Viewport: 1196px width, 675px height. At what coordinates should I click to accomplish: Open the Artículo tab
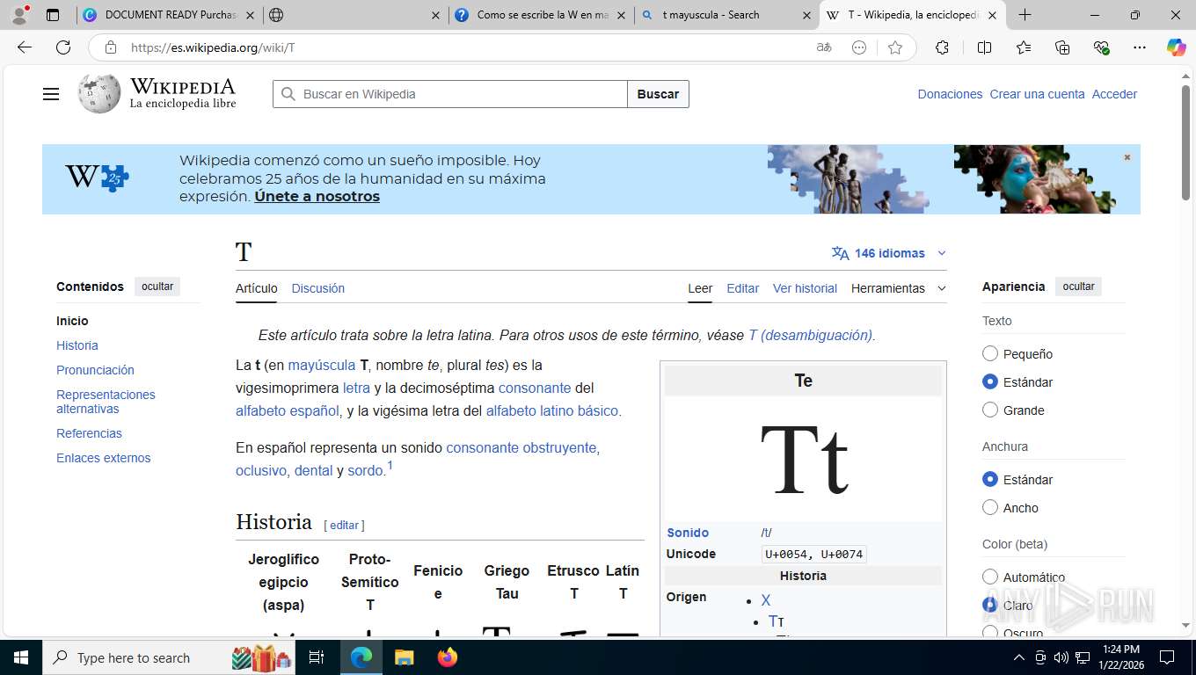256,288
